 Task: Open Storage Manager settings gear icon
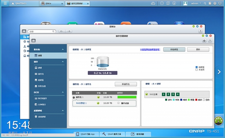click(204, 41)
